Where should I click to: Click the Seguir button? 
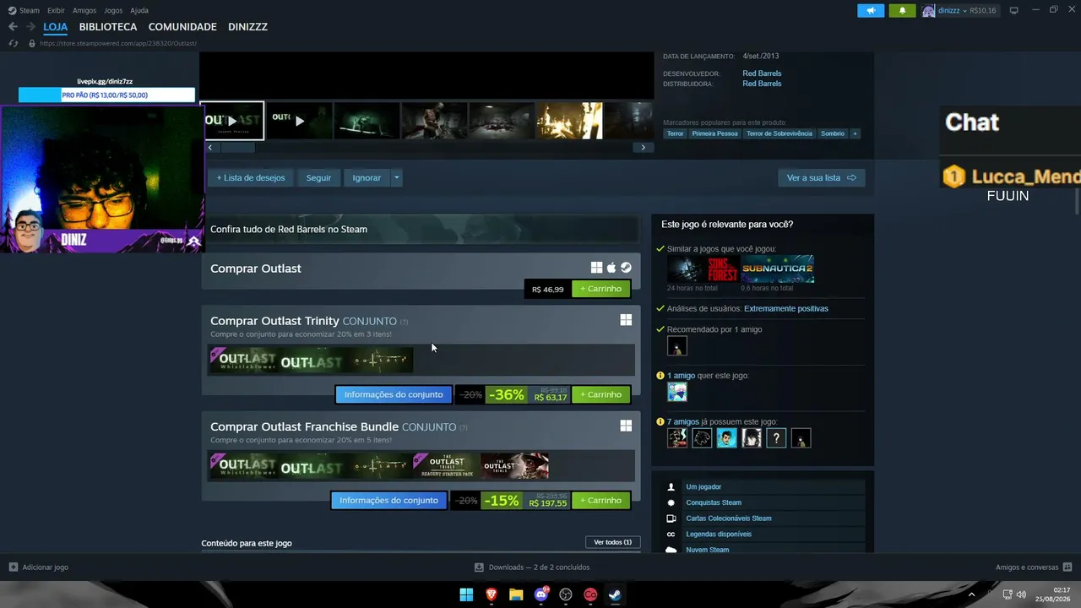318,177
